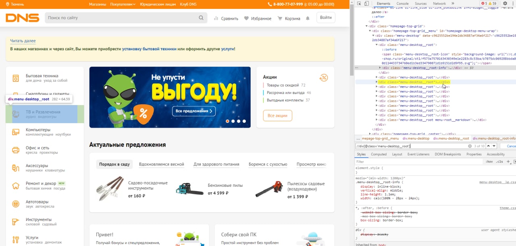This screenshot has height=246, width=516.
Task: Expand the menu-root__markdown div node
Action: point(377,120)
